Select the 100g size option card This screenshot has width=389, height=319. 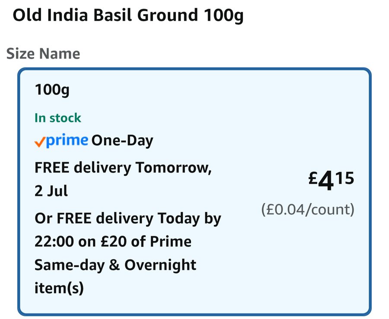coord(194,192)
